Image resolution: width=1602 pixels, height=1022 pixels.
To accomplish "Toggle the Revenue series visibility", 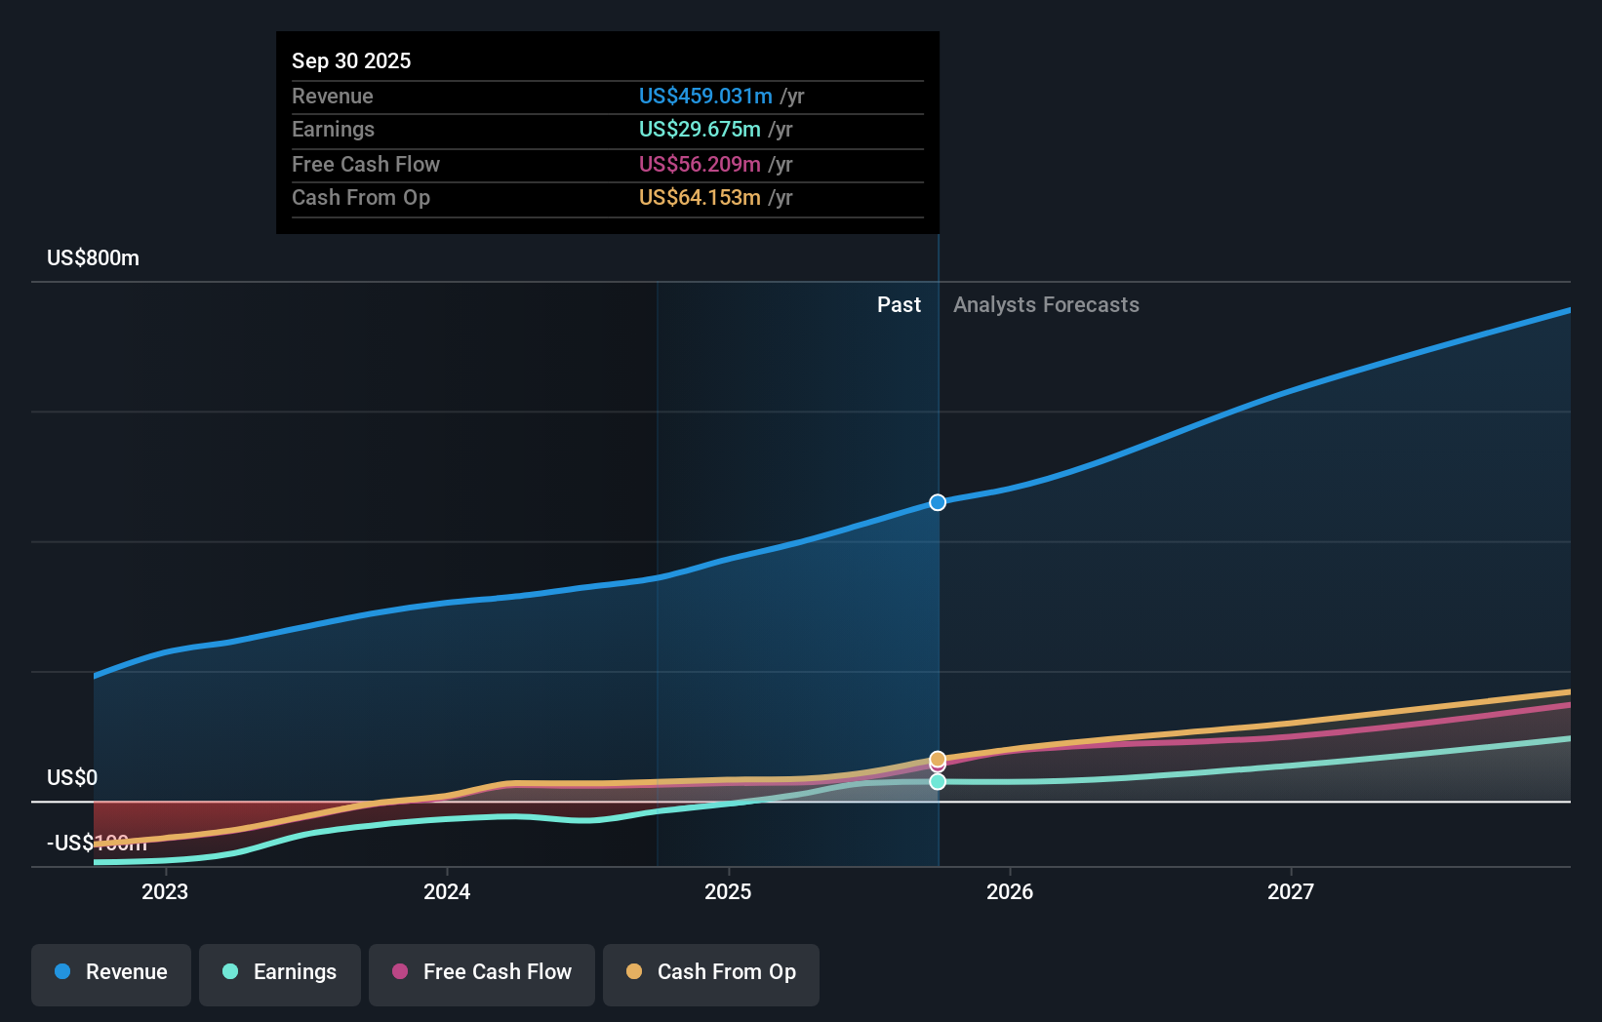I will coord(110,973).
